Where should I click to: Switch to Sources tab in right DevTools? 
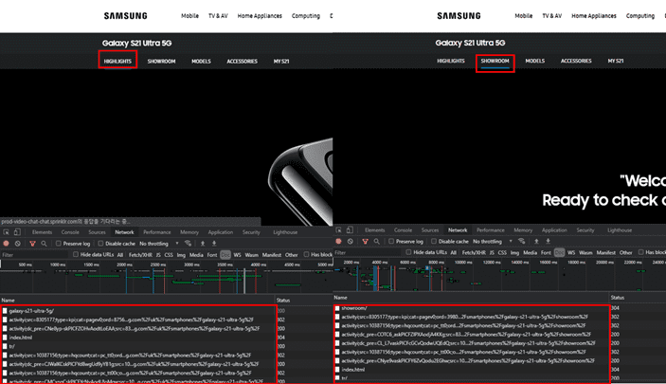430,230
